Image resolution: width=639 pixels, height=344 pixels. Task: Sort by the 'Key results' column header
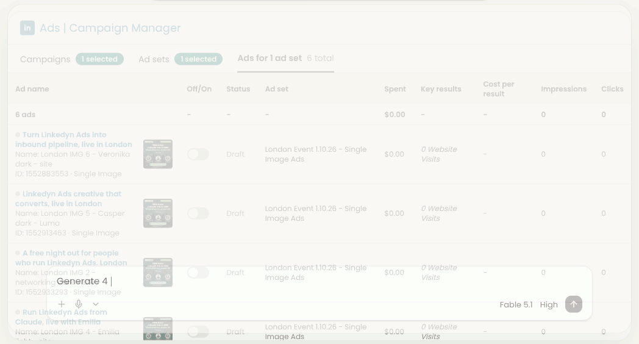pyautogui.click(x=441, y=89)
